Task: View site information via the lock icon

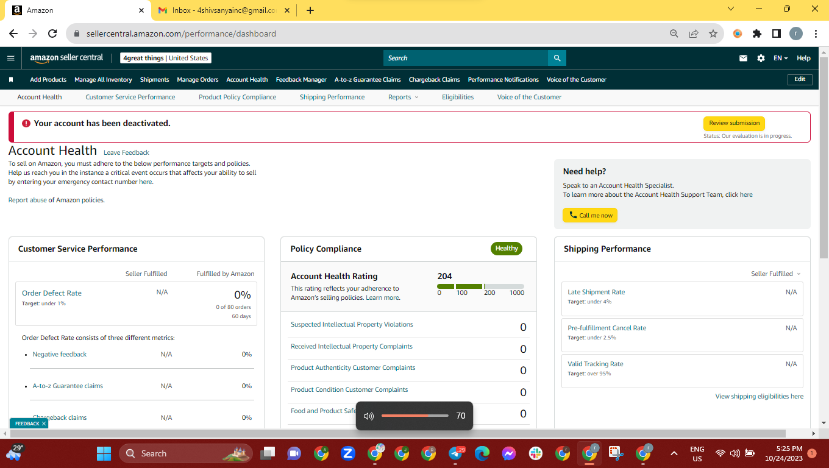Action: click(x=77, y=34)
